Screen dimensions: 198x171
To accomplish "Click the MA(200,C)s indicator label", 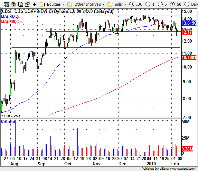I will pos(12,21).
